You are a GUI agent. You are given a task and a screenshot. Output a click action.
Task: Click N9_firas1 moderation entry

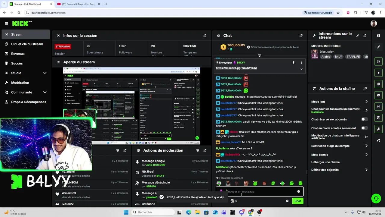(x=172, y=173)
